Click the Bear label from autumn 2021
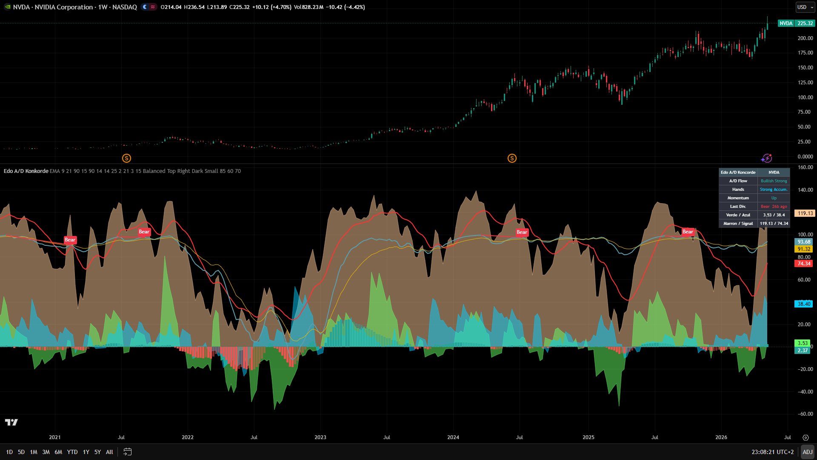Image resolution: width=817 pixels, height=460 pixels. pos(144,232)
